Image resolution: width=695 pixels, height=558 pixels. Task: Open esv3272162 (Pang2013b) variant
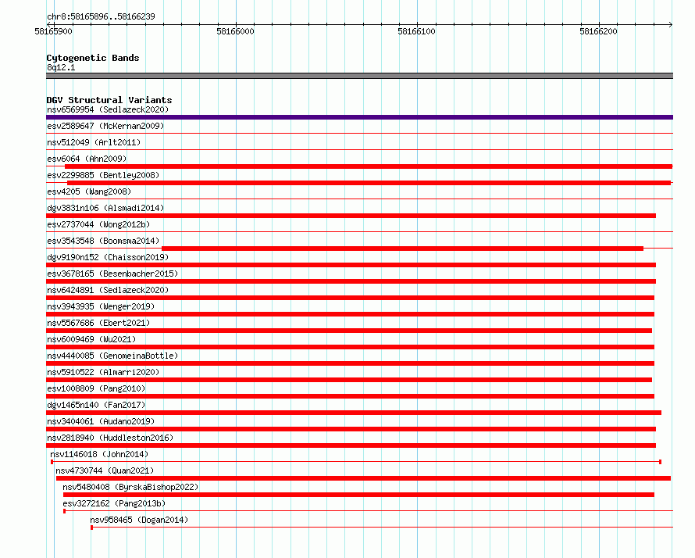click(x=114, y=503)
